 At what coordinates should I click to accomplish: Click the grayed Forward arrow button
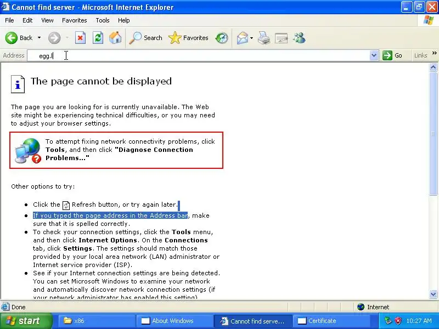coord(54,38)
